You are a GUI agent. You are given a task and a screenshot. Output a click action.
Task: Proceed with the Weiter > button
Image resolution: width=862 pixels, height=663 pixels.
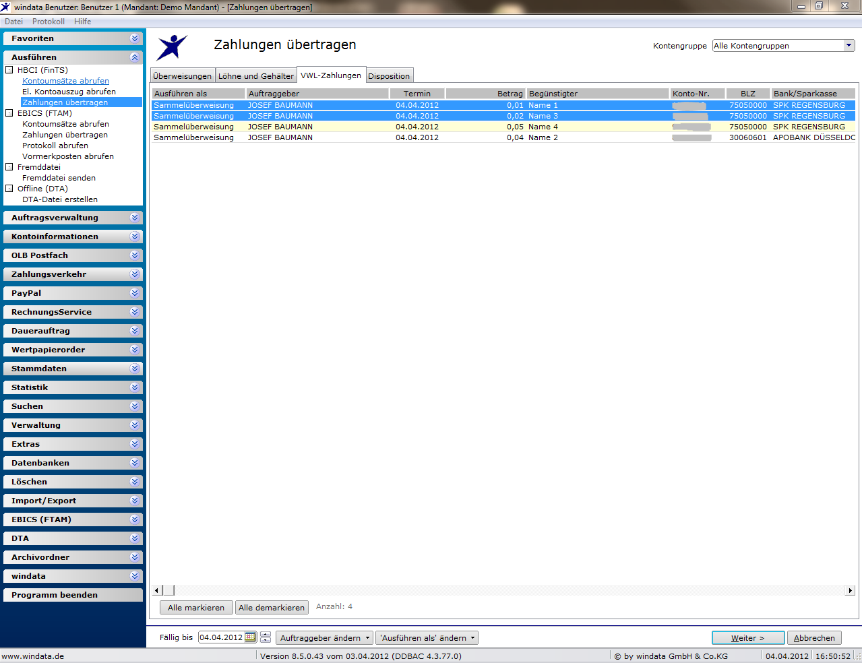[x=748, y=638]
